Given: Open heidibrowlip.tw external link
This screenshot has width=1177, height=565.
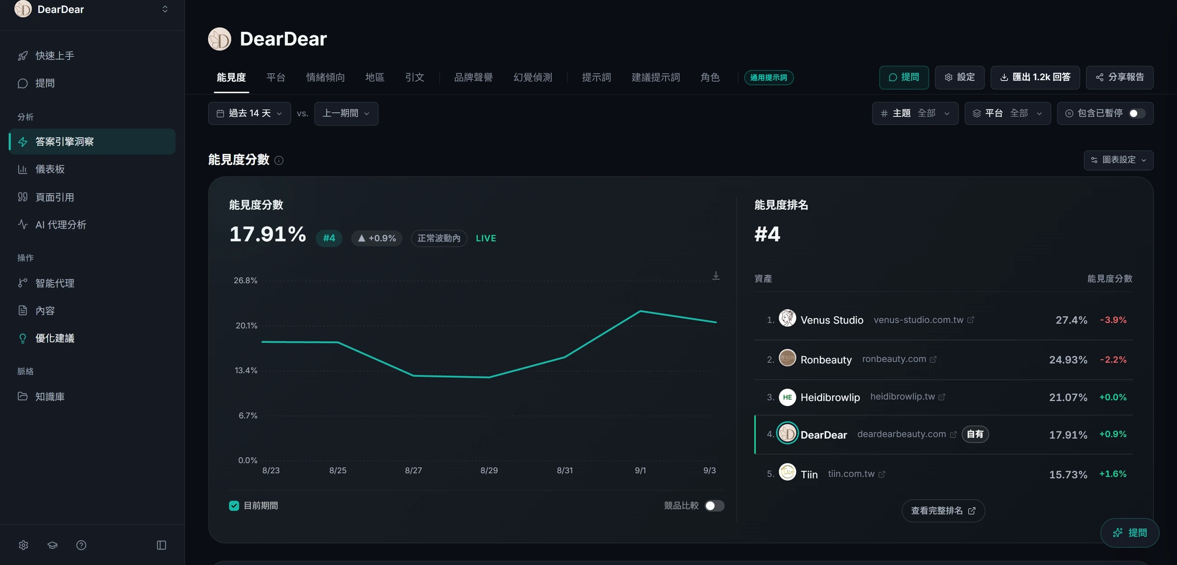Looking at the screenshot, I should tap(908, 396).
